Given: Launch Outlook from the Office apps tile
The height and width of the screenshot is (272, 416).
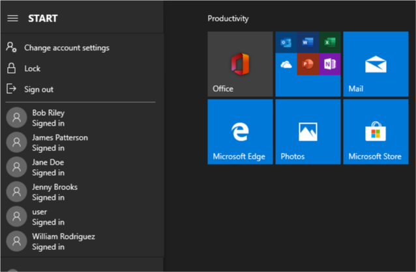Looking at the screenshot, I should coord(286,42).
